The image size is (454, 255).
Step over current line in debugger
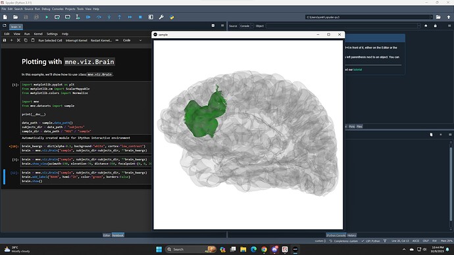pos(99,17)
